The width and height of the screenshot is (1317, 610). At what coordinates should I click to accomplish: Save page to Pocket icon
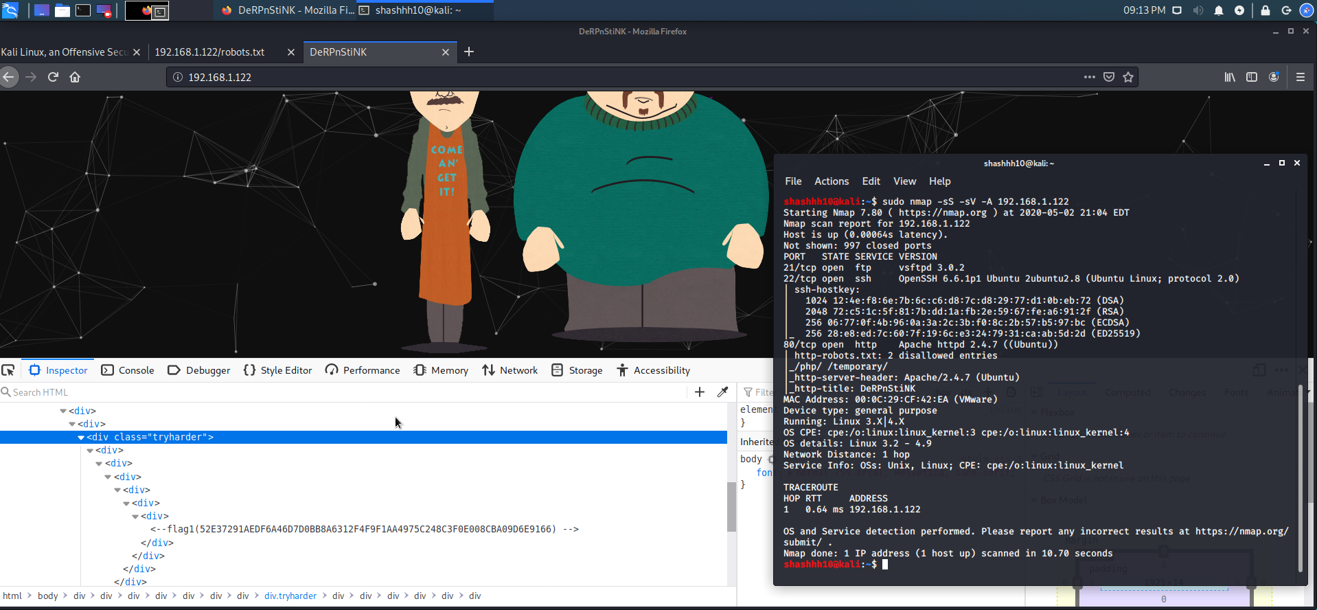[1109, 77]
